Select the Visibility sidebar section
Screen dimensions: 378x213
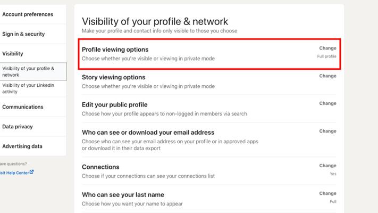(13, 54)
